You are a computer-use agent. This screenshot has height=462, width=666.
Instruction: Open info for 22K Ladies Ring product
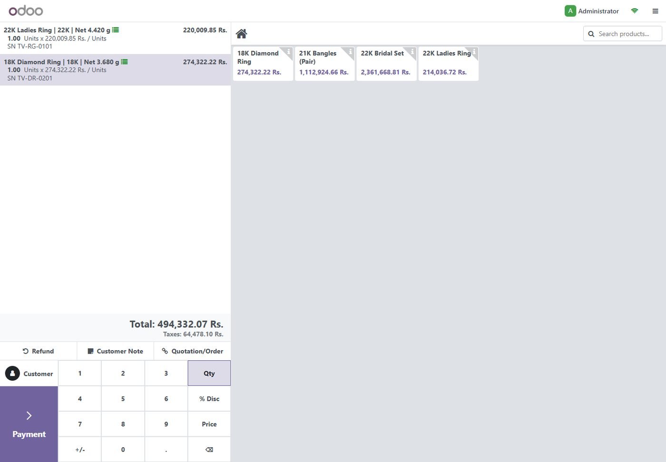tap(474, 51)
